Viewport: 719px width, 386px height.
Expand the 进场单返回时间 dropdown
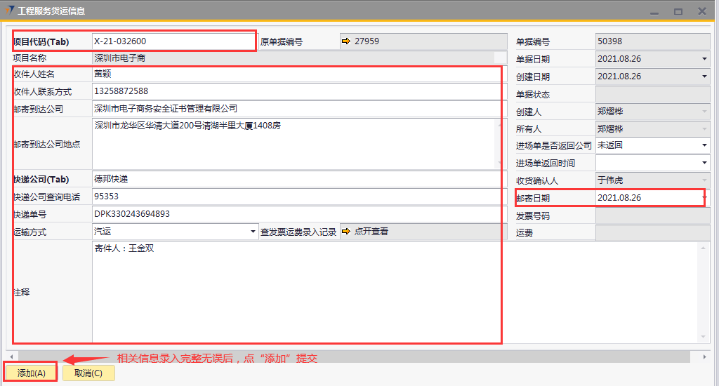(x=704, y=164)
